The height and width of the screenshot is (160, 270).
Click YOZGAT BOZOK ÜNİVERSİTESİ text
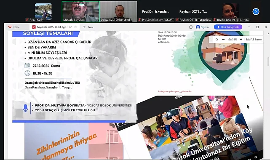pyautogui.click(x=110, y=105)
